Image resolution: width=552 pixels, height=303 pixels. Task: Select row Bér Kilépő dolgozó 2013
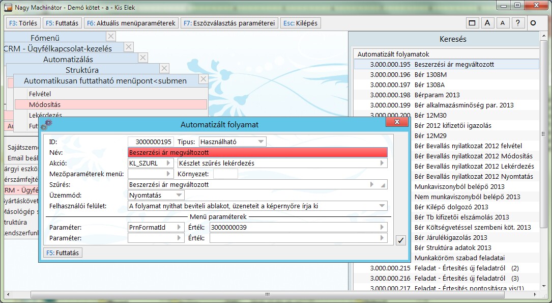(x=475, y=207)
